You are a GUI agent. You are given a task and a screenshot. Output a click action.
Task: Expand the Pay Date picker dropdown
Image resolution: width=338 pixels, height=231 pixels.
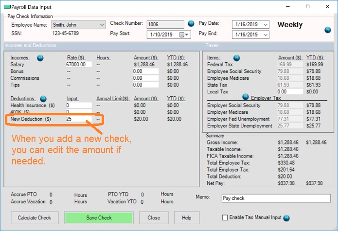[267, 24]
